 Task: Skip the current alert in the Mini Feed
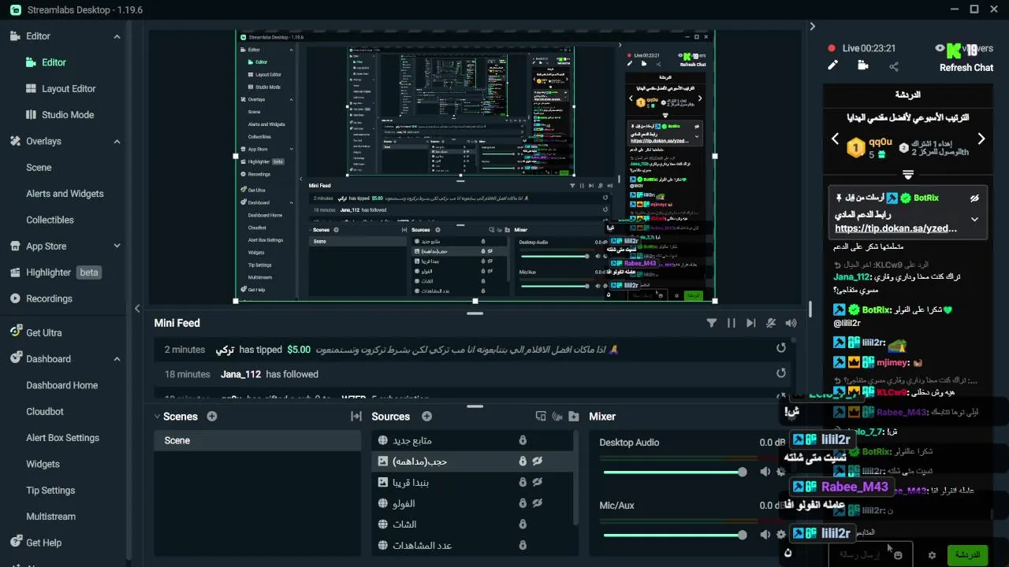pos(751,323)
